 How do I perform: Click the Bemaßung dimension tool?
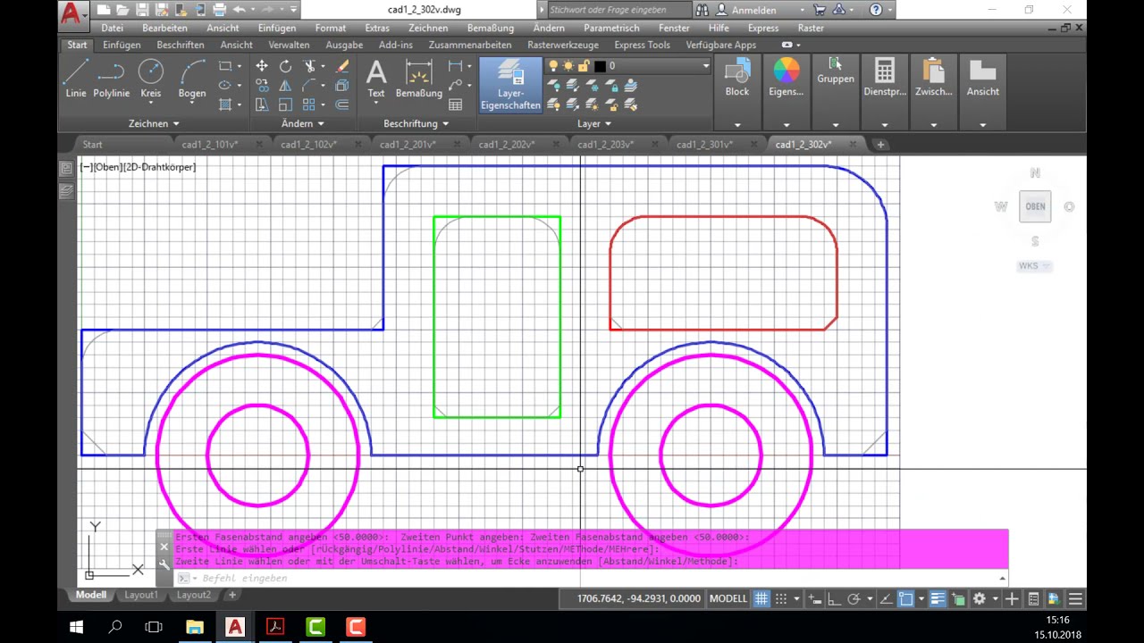pos(418,79)
